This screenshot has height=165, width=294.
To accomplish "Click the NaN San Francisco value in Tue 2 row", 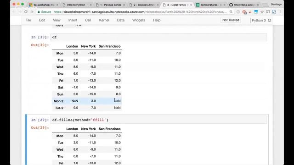I will 117,108.
